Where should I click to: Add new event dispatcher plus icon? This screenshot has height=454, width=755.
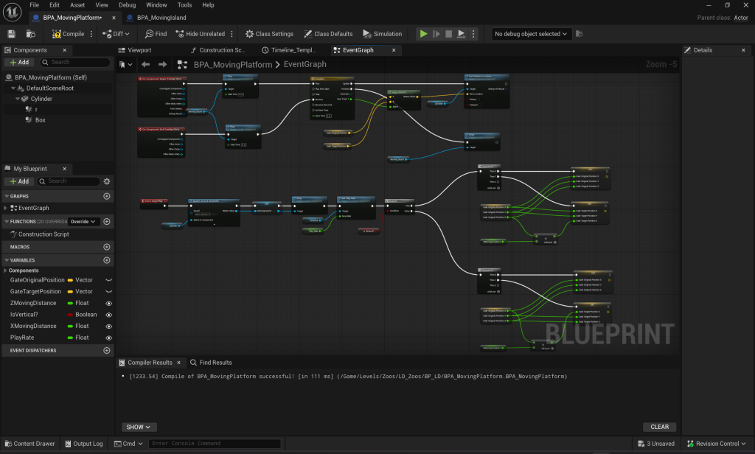107,351
